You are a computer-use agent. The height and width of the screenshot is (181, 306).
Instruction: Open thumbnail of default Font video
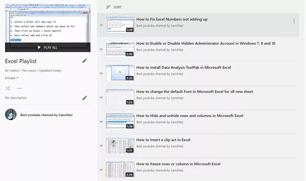point(120,97)
